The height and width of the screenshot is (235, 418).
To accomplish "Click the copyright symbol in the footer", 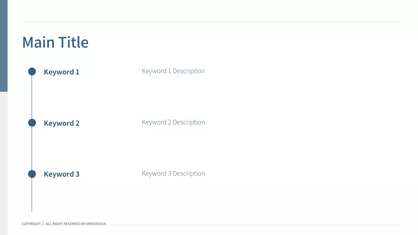I will (43, 224).
